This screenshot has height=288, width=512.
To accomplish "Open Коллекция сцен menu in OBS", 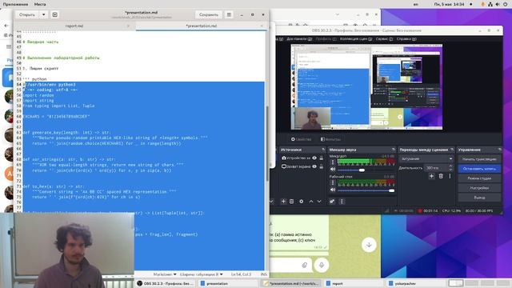I will tap(356, 39).
